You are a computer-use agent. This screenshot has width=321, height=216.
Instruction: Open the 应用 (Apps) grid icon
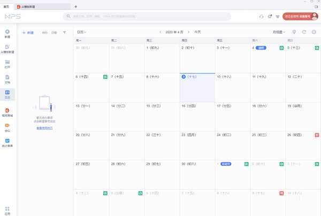pyautogui.click(x=7, y=209)
